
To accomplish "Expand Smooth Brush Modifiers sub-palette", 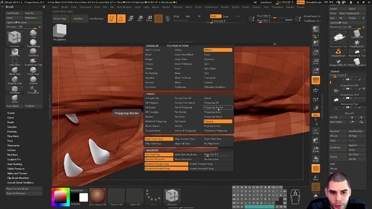I will tap(20, 183).
